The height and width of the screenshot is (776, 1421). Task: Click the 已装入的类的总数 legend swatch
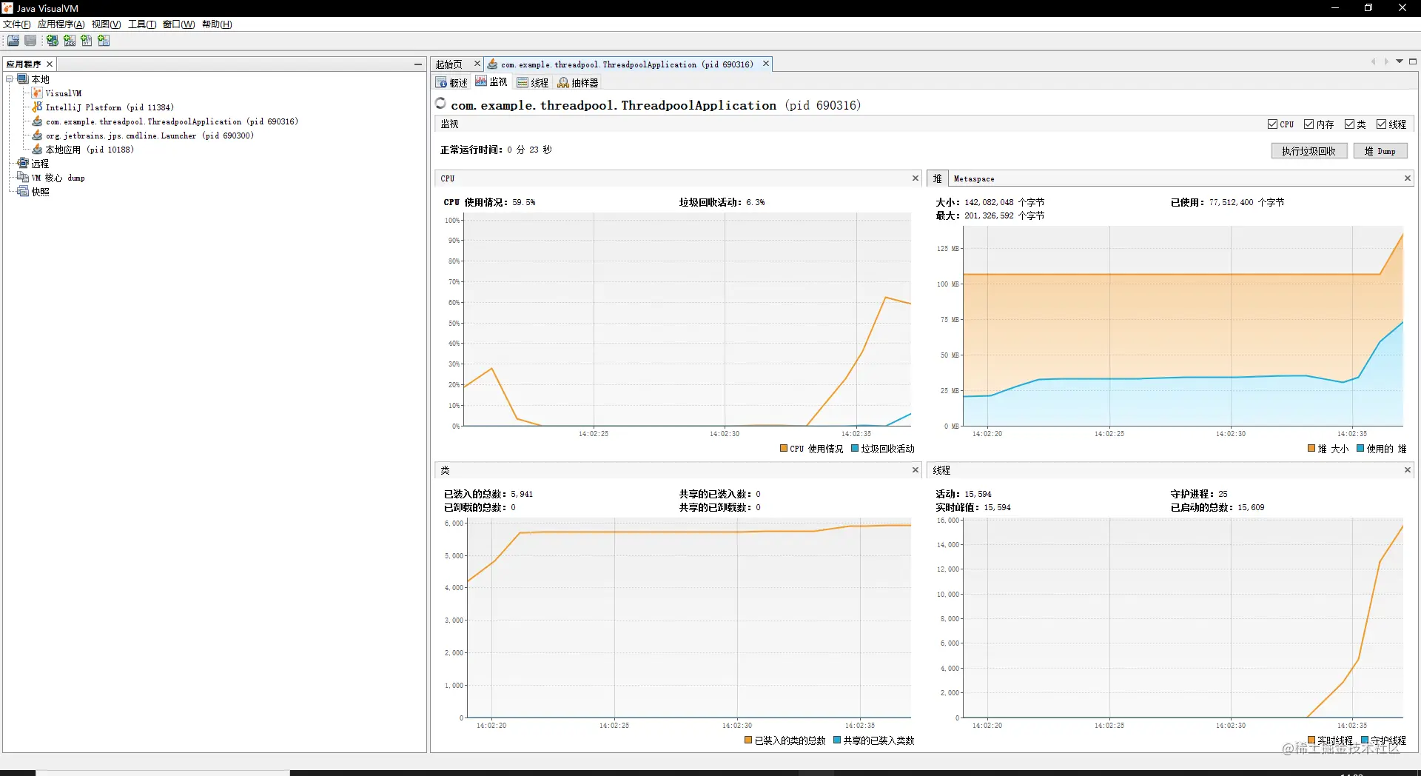pos(748,740)
